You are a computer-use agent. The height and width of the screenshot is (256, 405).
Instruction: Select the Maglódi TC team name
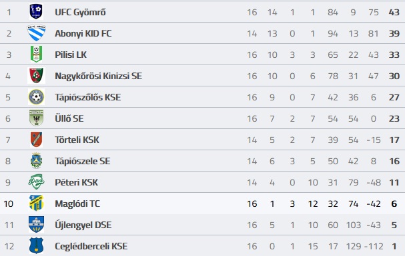[77, 203]
